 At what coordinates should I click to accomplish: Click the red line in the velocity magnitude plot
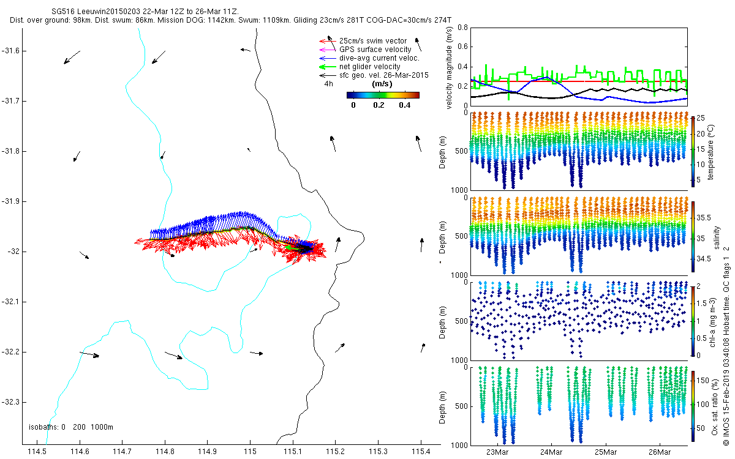pyautogui.click(x=579, y=81)
